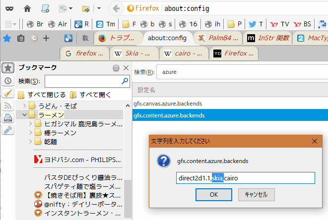Open the パスタDEびっくり醤油ラ... bookmark
The height and width of the screenshot is (220, 328).
(x=83, y=177)
